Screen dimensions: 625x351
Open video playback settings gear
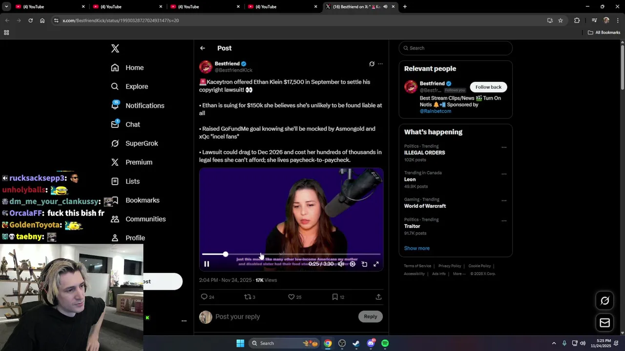tap(353, 264)
